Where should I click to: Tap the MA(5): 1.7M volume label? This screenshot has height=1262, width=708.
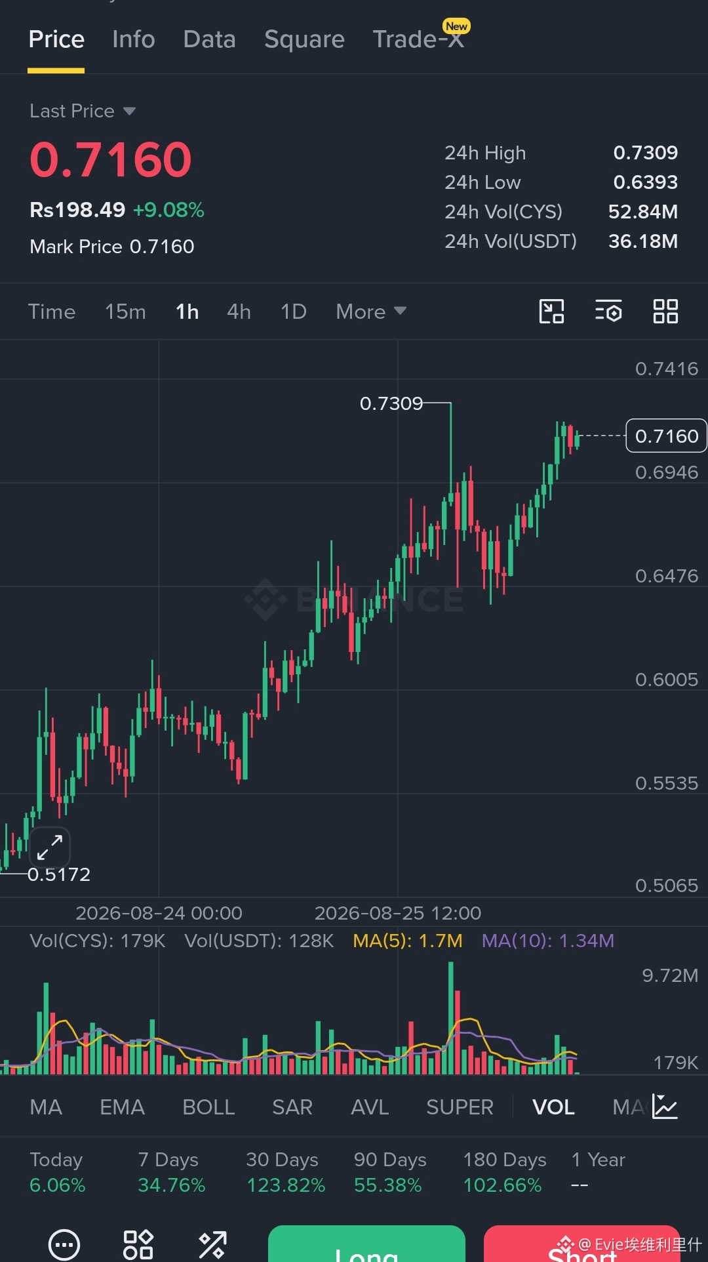408,941
